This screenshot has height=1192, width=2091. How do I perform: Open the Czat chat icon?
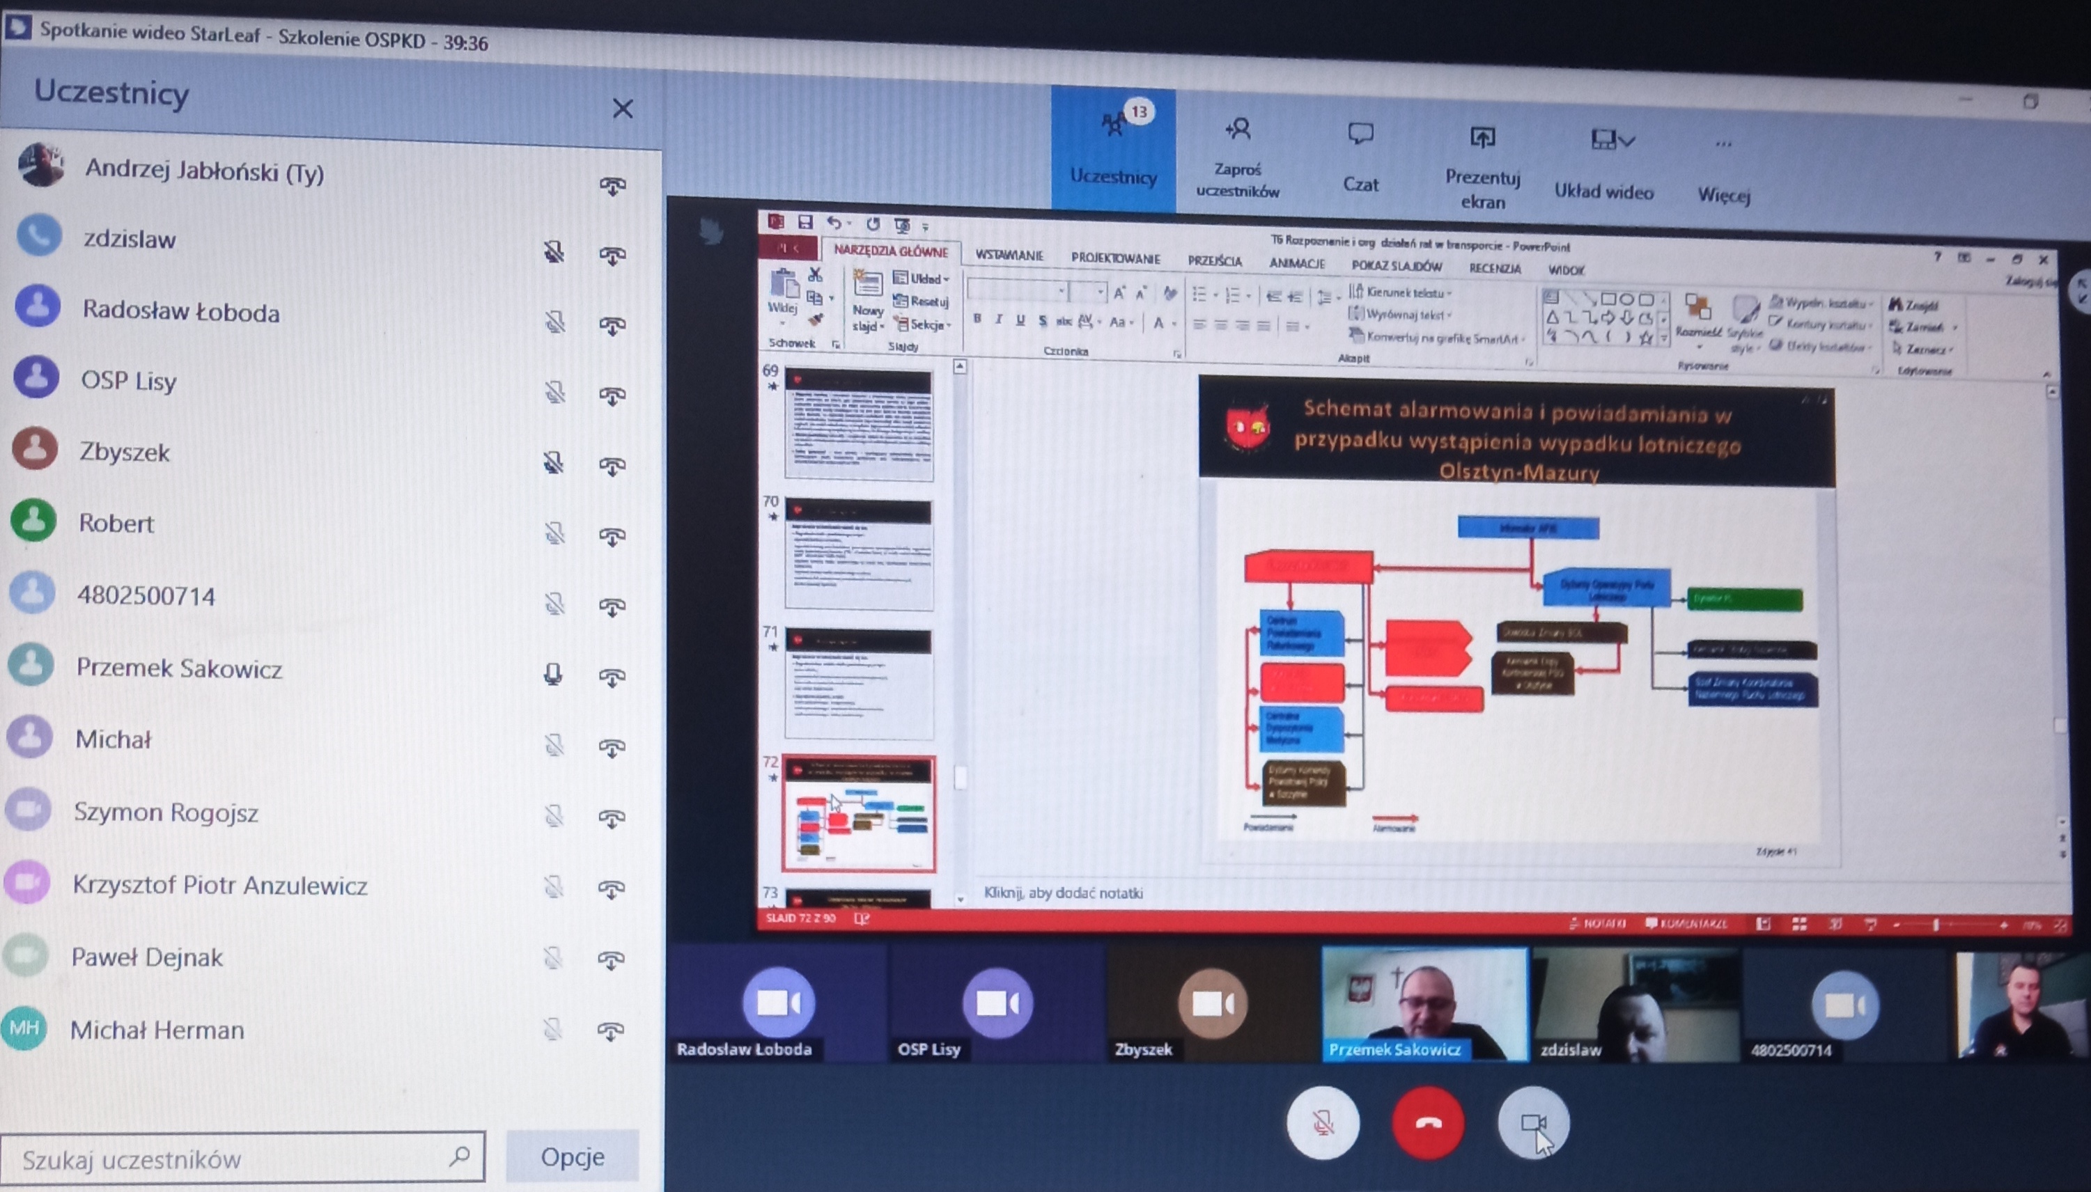coord(1360,134)
